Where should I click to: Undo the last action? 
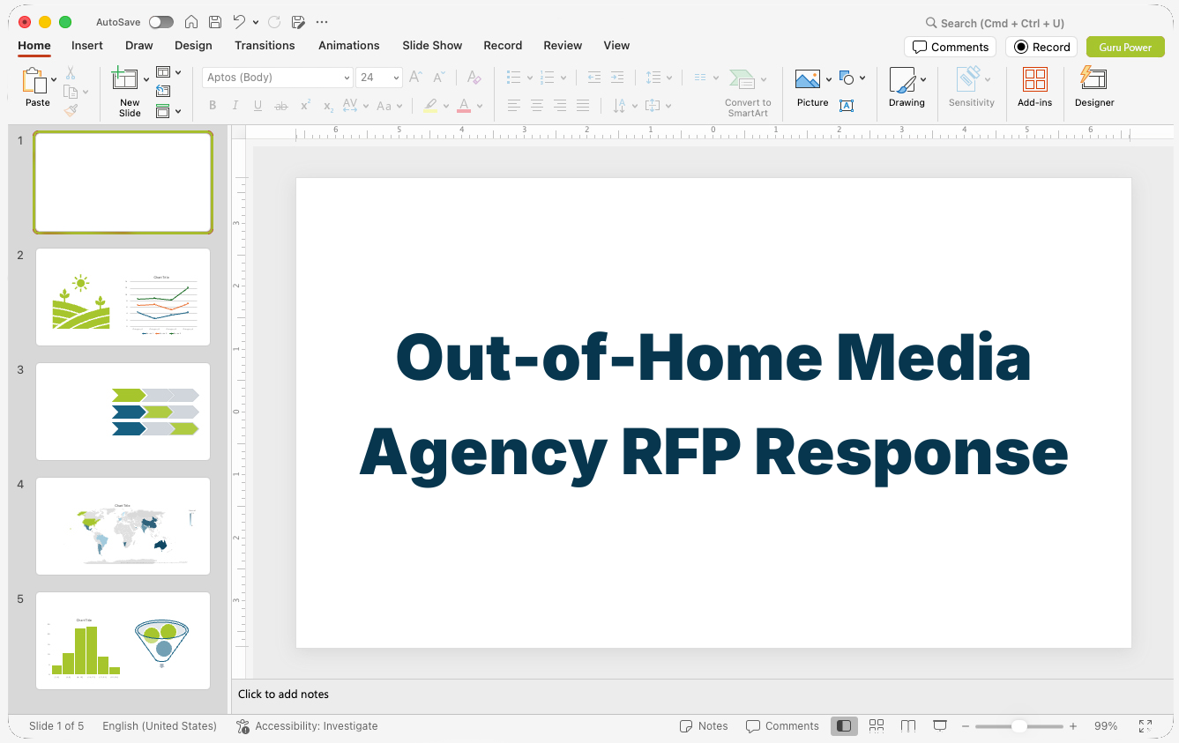(x=239, y=22)
